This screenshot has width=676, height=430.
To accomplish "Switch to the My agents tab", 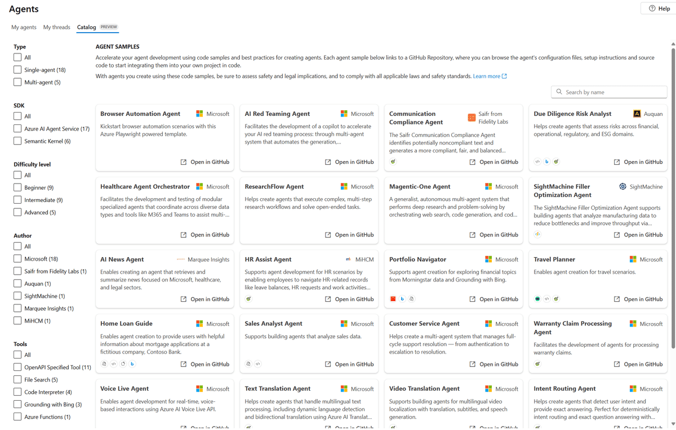I will coord(24,27).
